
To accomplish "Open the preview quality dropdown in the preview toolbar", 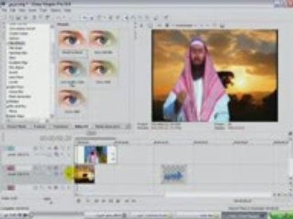I will [186, 26].
